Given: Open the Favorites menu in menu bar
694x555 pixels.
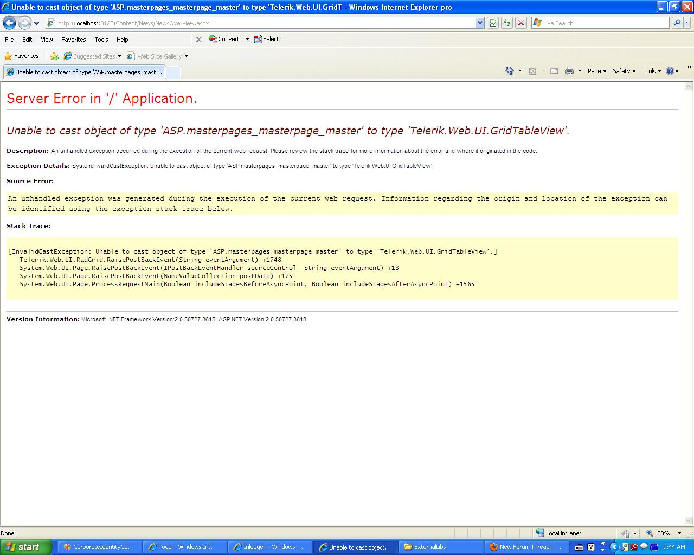Looking at the screenshot, I should click(x=74, y=40).
